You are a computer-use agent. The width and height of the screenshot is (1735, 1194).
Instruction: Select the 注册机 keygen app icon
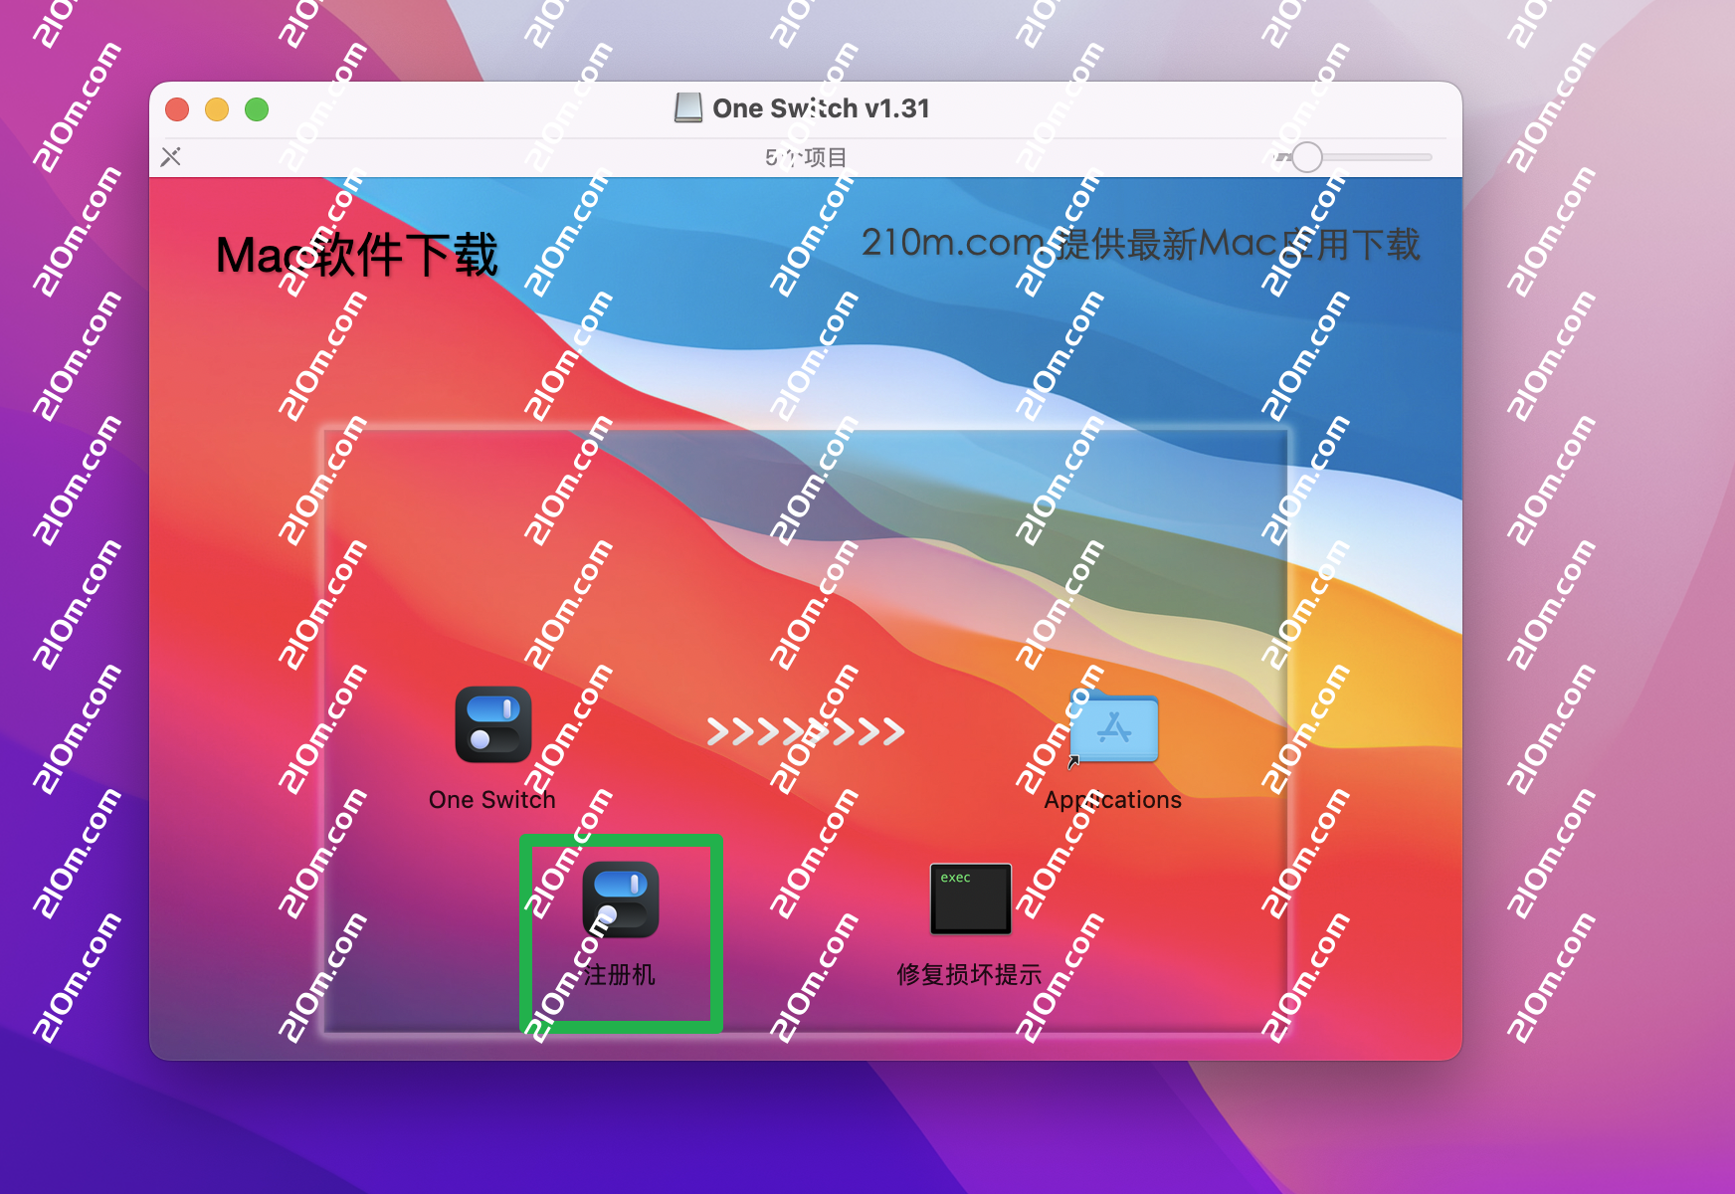621,899
